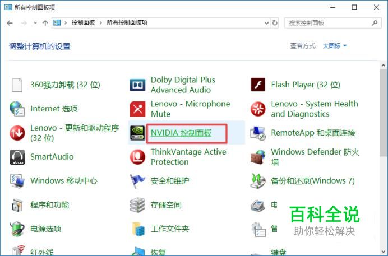Open NVIDIA 控制面板 link
Image resolution: width=388 pixels, height=256 pixels.
pyautogui.click(x=181, y=133)
